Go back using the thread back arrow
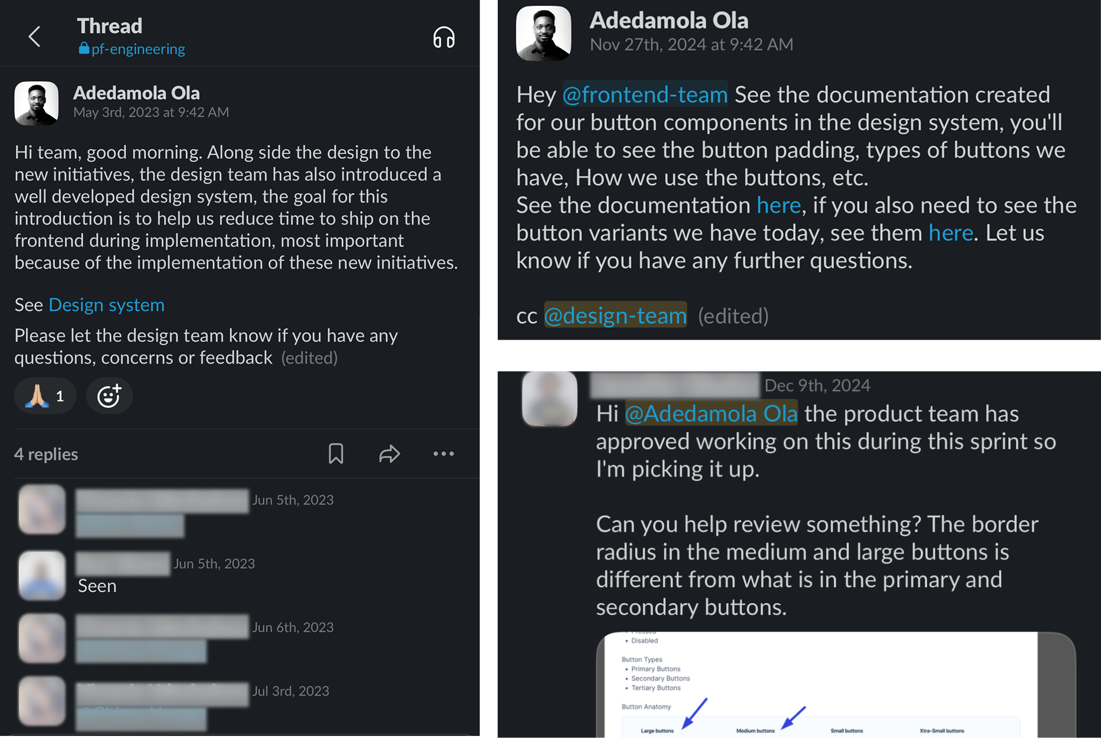Screen dimensions: 1101x738 [34, 37]
